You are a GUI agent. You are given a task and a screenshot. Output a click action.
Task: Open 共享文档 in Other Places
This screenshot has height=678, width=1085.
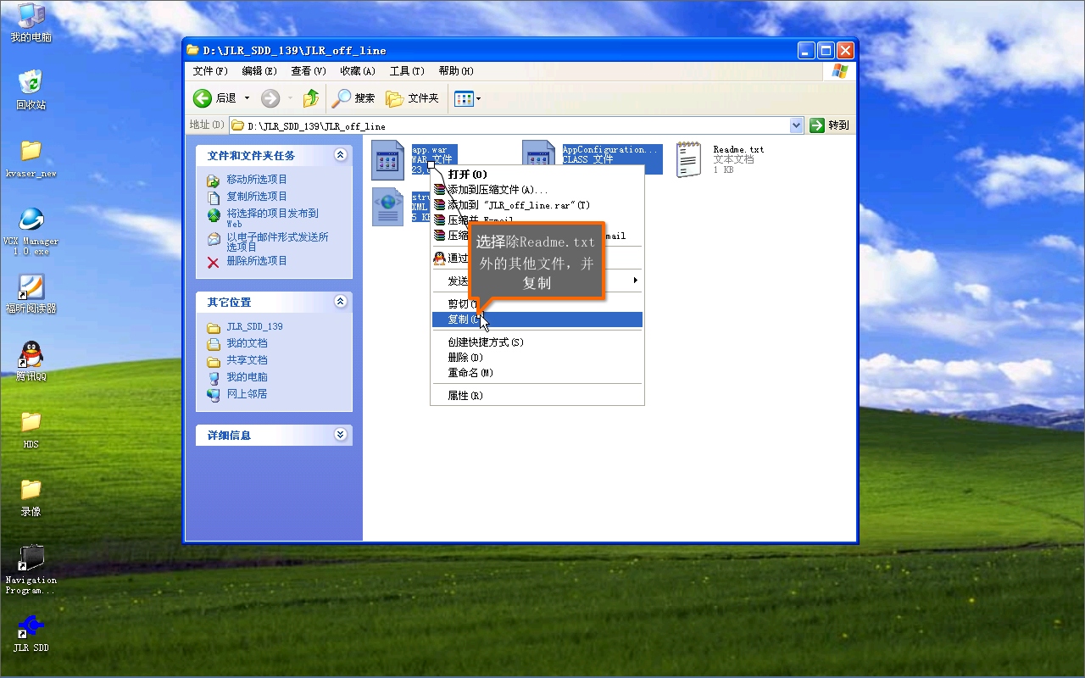pyautogui.click(x=247, y=360)
